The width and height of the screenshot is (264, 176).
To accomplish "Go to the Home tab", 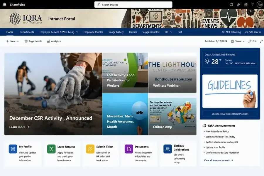I will 10,32.
